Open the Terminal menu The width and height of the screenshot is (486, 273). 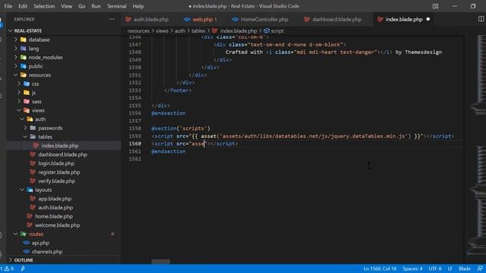[x=116, y=6]
